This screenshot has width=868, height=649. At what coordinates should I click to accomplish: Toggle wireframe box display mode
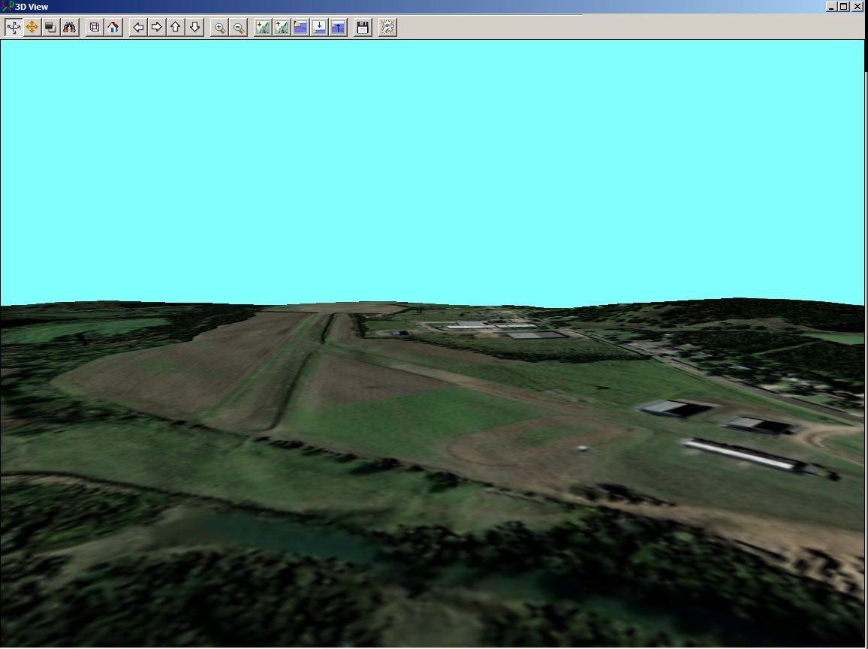pyautogui.click(x=94, y=27)
